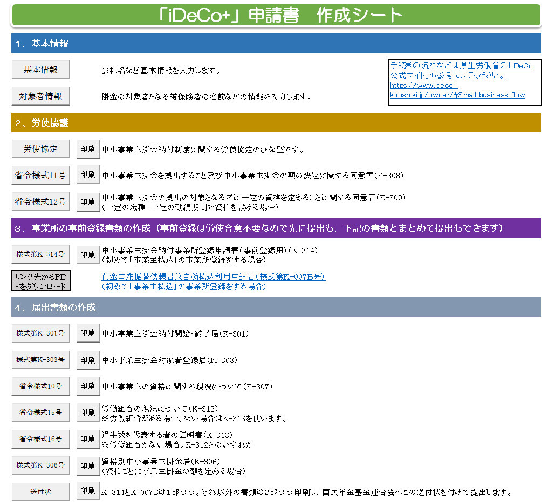Click 過半数を代表する者の証明書(K-313) text
The width and height of the screenshot is (542, 502).
[x=167, y=435]
